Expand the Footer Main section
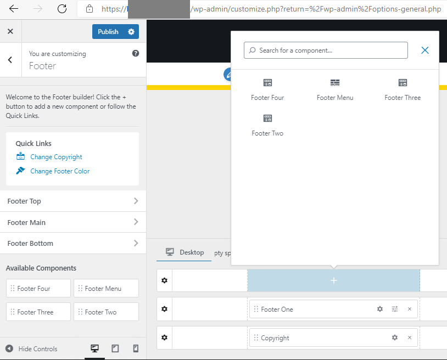This screenshot has height=360, width=447. coord(72,222)
